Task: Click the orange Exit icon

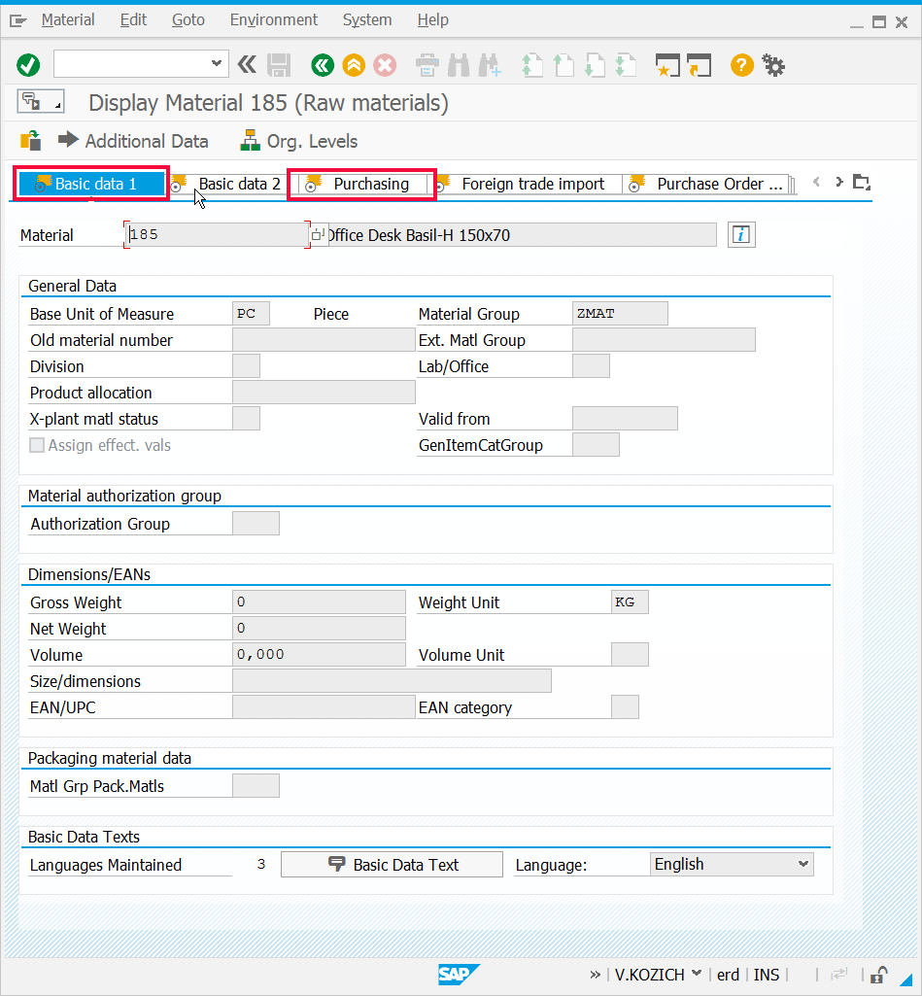Action: point(354,65)
